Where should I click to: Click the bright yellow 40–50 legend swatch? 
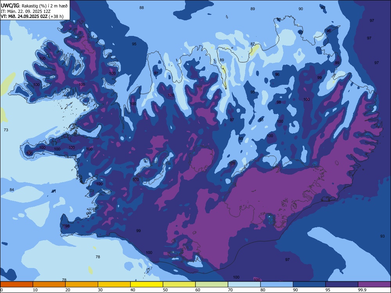147,284
